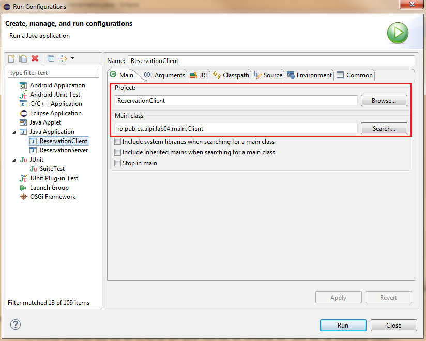Viewport: 426px width, 341px height.
Task: Click the New launch configuration icon
Action: click(12, 58)
